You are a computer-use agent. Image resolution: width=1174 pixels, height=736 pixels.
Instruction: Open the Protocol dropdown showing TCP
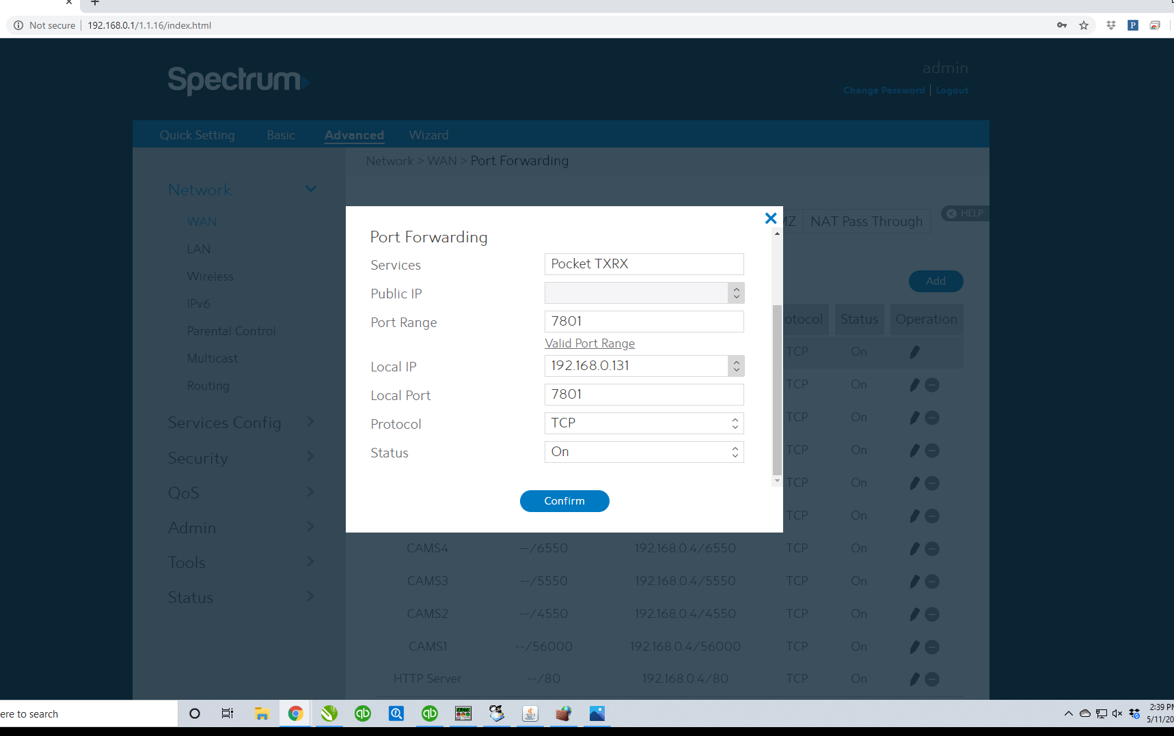click(644, 423)
